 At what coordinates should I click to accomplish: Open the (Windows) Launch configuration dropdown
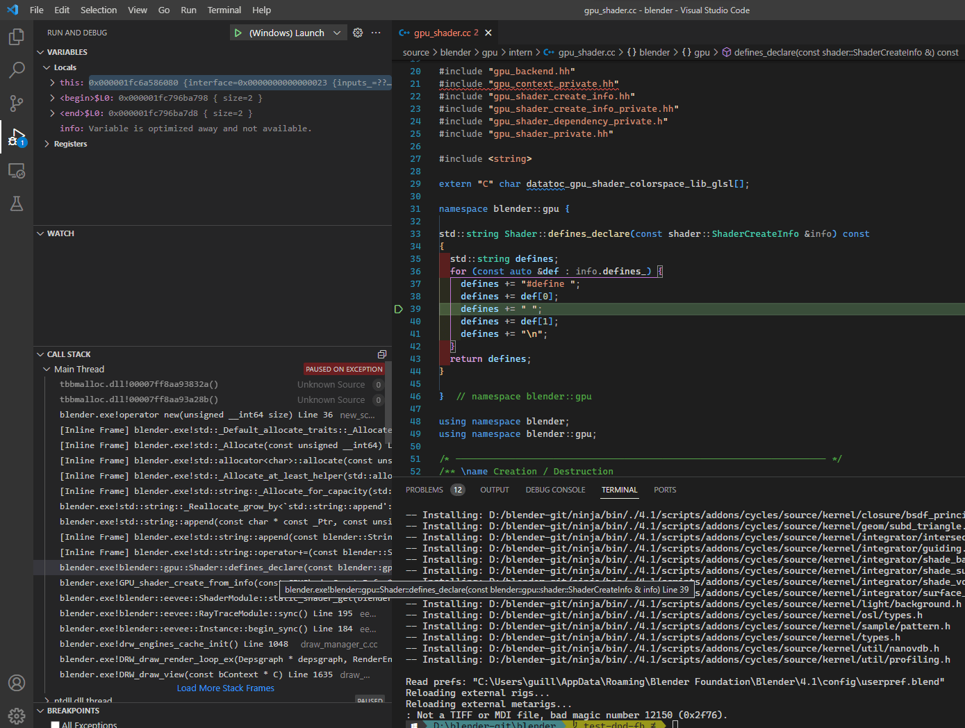click(x=337, y=32)
